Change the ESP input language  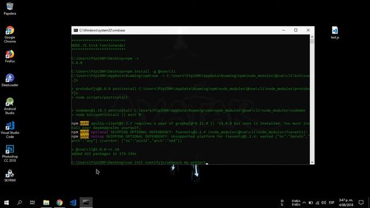(331, 203)
